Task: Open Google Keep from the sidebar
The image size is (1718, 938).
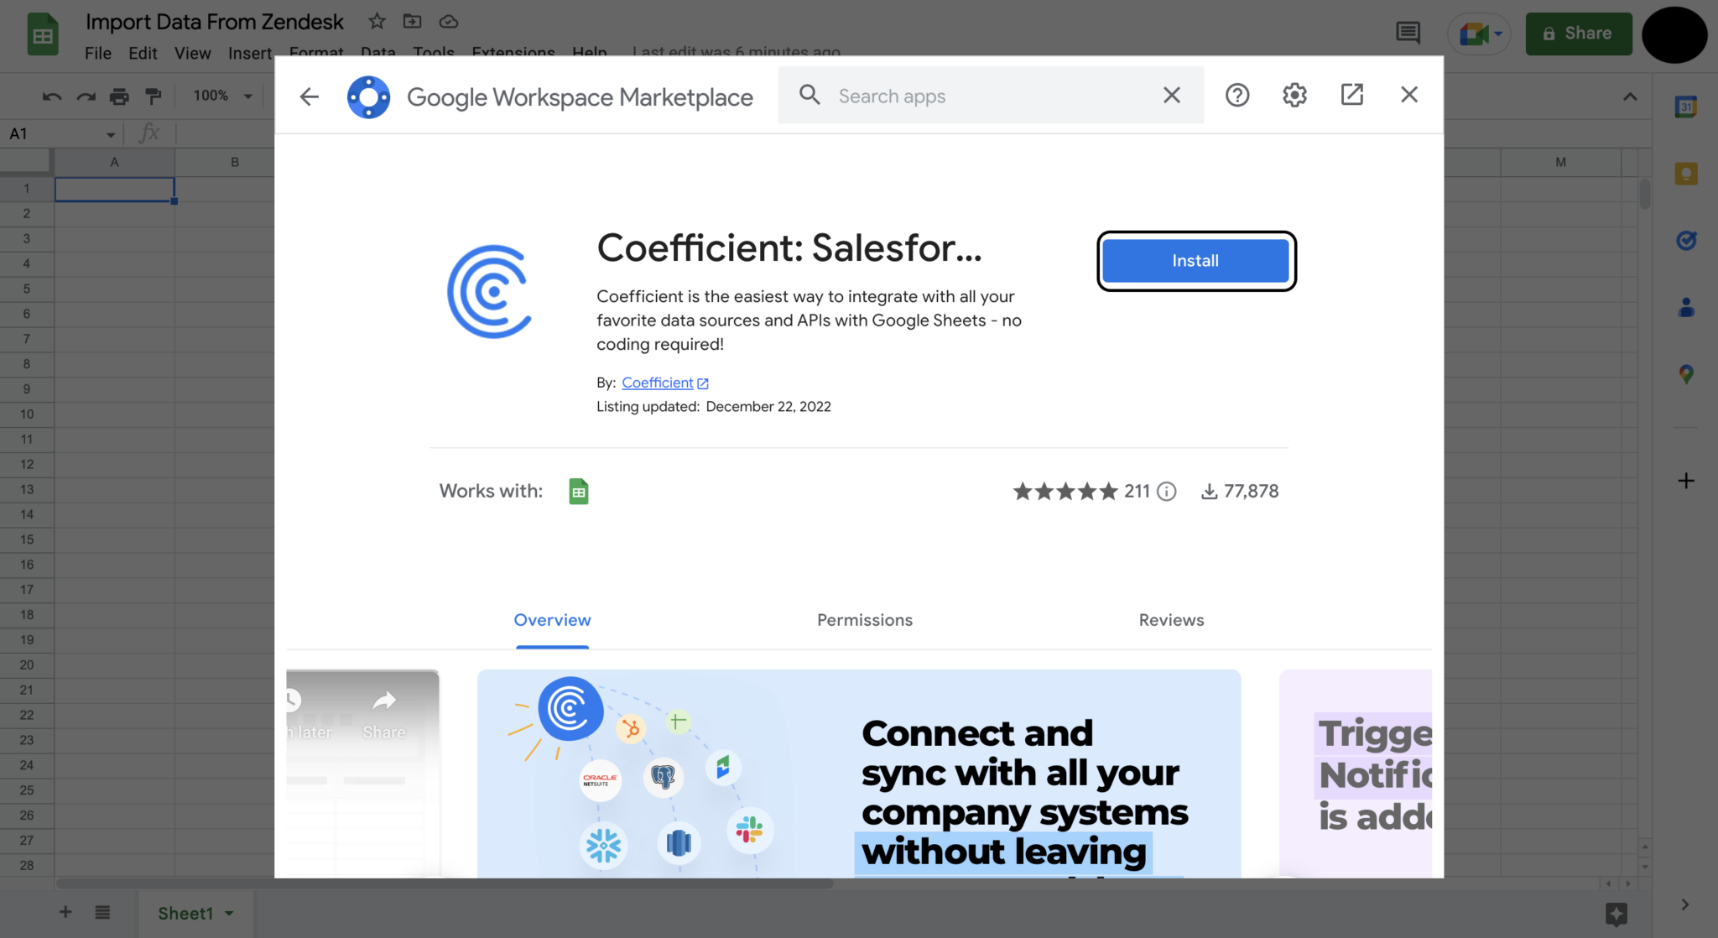Action: 1686,174
